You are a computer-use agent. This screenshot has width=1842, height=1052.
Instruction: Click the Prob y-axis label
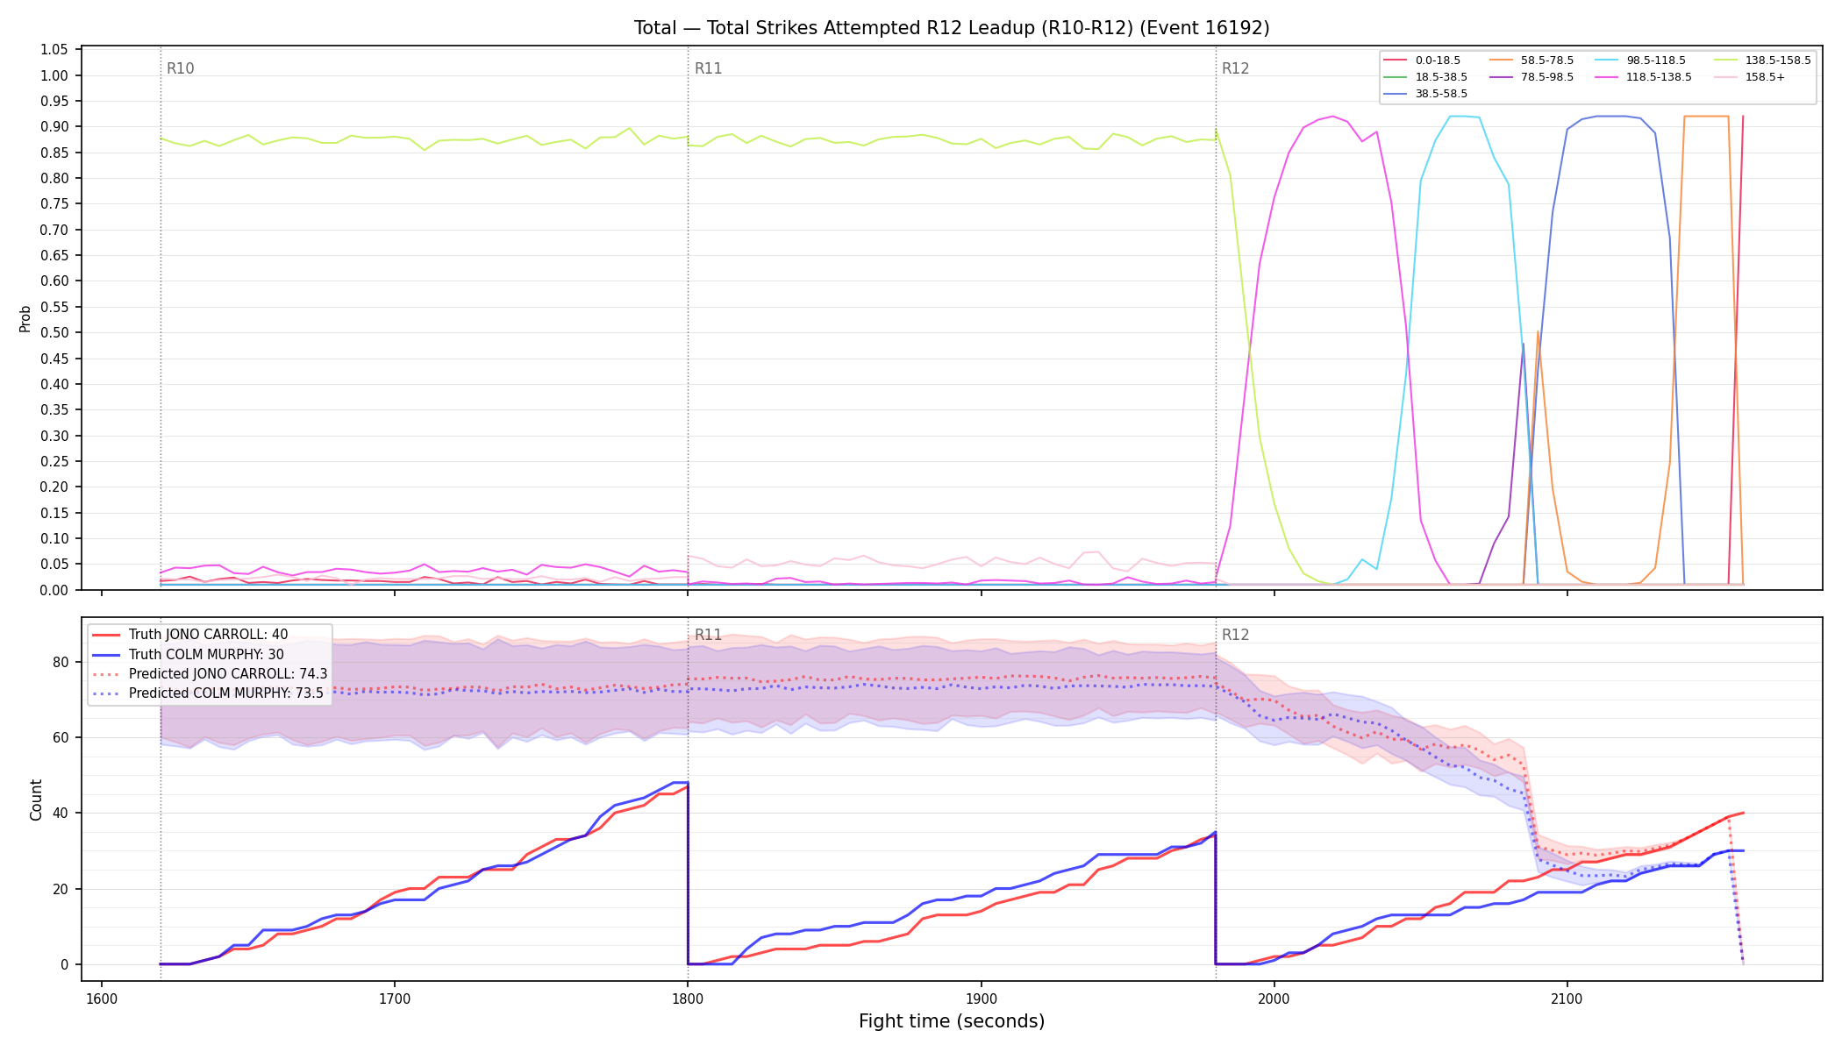(x=25, y=318)
